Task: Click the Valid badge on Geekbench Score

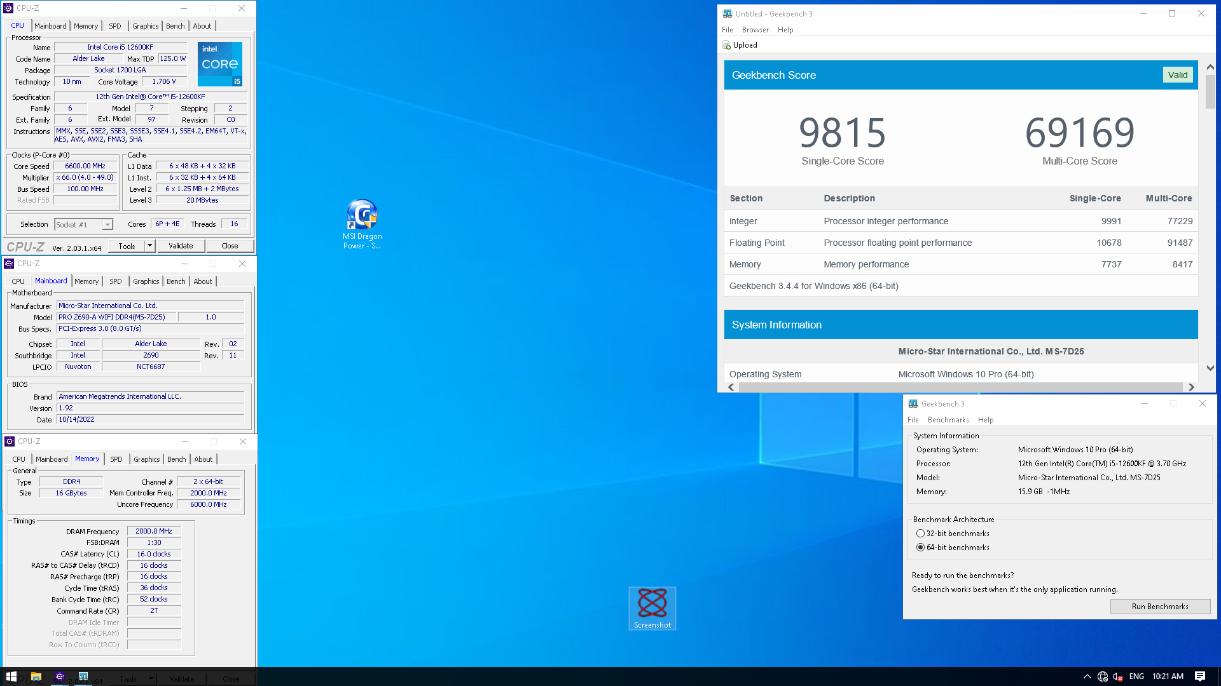Action: [x=1178, y=75]
